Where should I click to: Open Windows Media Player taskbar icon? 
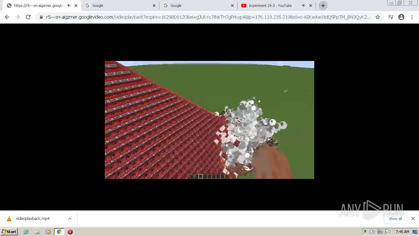[x=48, y=232]
